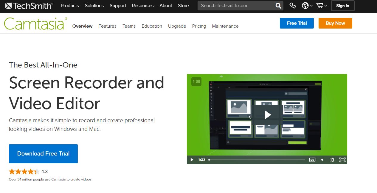Viewport: 377px width, 193px height.
Task: Click "Over 34 million people use Camtasia" text
Action: pos(50,179)
